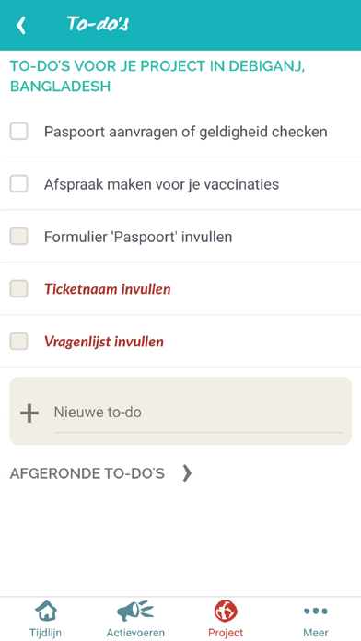This screenshot has width=361, height=641.
Task: Tap the back arrow in the header
Action: click(21, 26)
